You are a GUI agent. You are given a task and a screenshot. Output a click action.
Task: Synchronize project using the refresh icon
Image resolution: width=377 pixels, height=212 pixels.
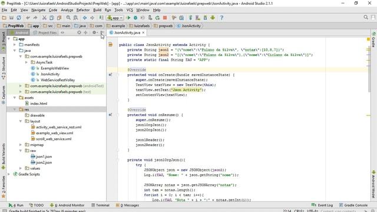pyautogui.click(x=19, y=18)
